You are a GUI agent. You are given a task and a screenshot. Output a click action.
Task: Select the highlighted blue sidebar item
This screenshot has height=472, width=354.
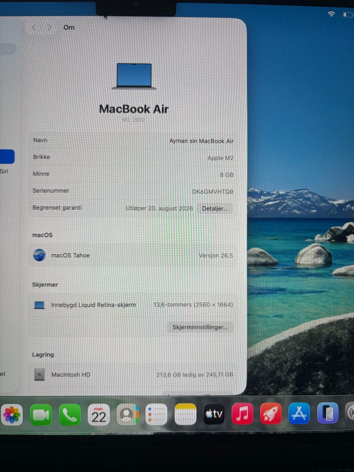point(7,156)
